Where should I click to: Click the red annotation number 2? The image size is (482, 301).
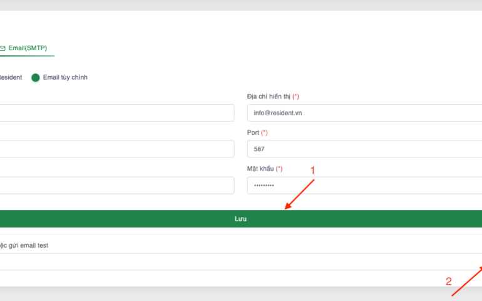click(x=448, y=282)
